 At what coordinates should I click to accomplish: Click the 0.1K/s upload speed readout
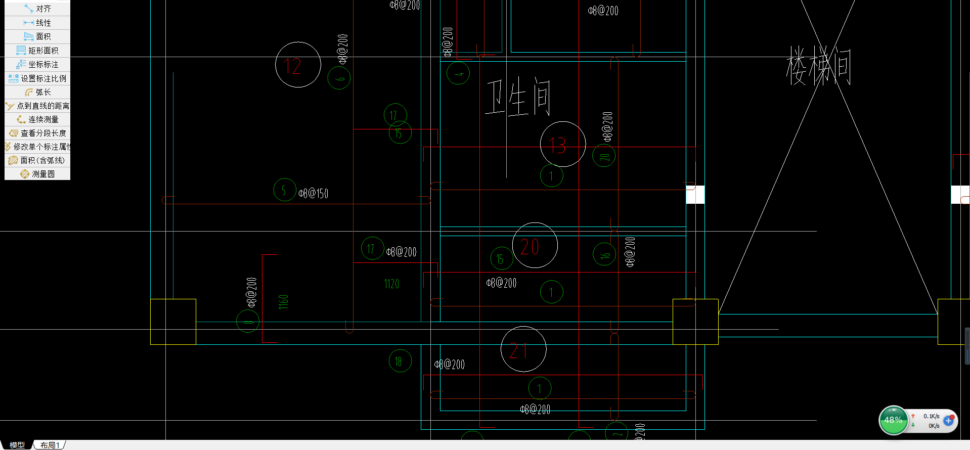(931, 416)
